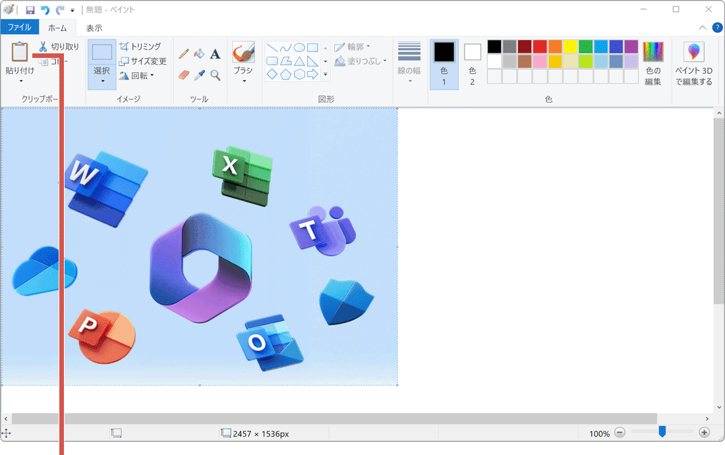
Task: Choose the 選択 rectangle tool
Action: pos(101,52)
